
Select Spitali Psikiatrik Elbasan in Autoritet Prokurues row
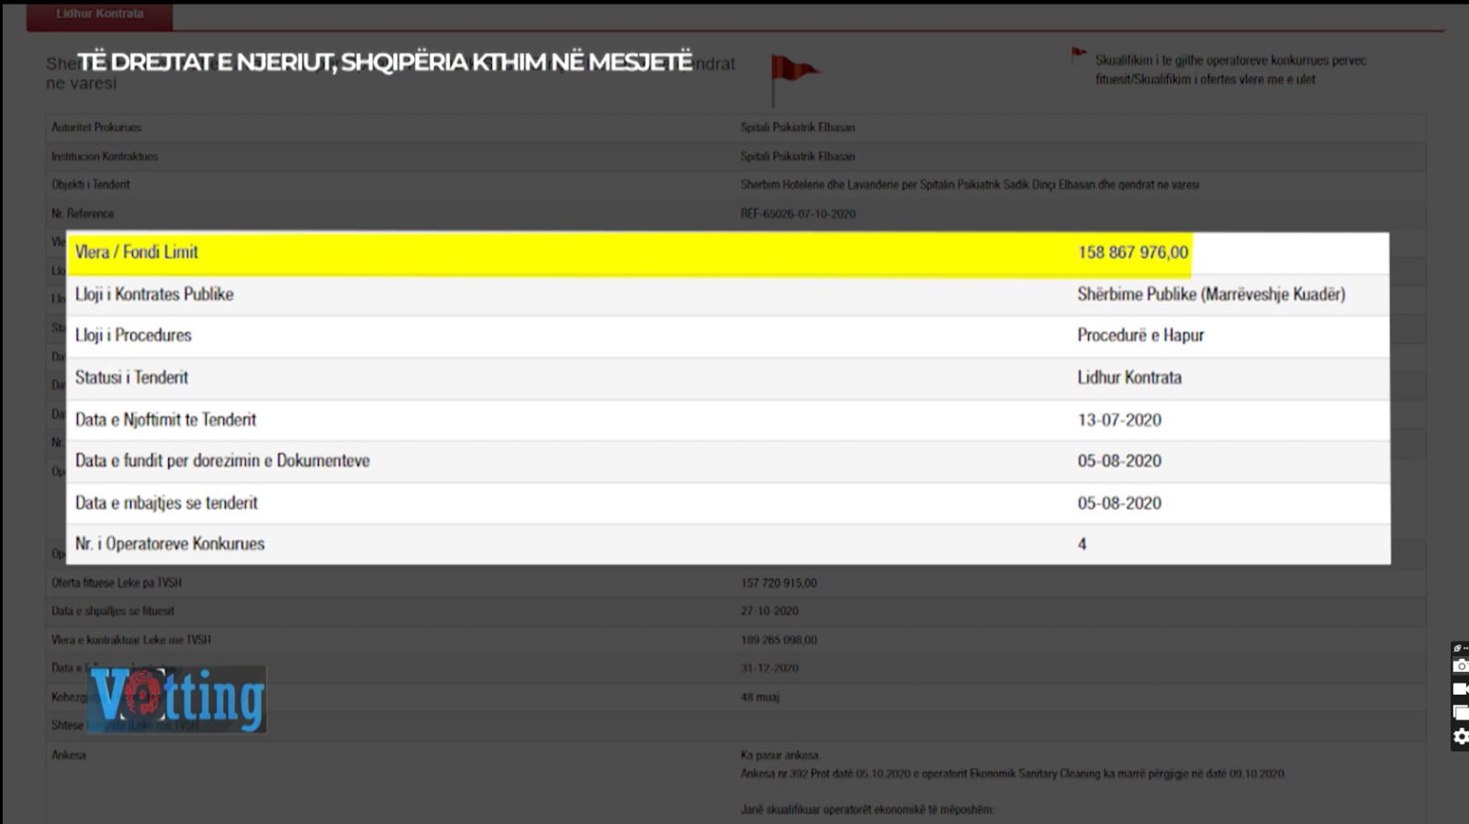(797, 128)
